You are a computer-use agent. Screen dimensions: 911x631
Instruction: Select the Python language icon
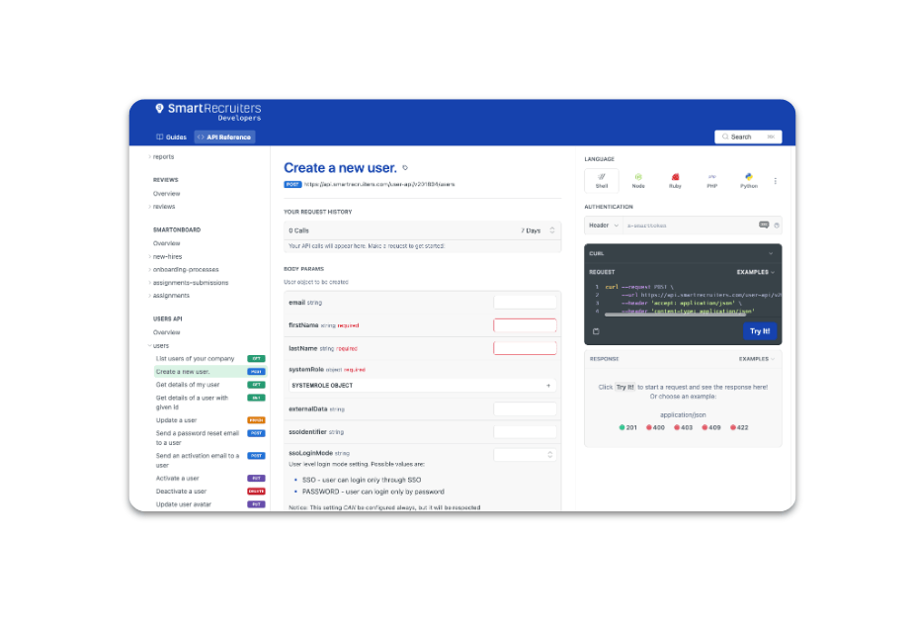coord(749,180)
